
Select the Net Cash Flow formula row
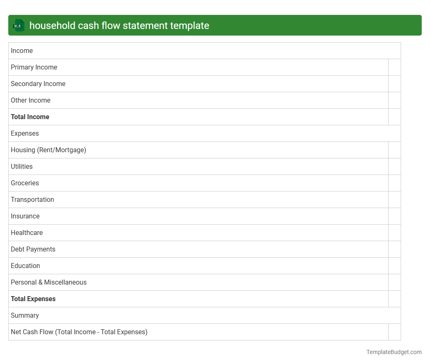[x=79, y=332]
